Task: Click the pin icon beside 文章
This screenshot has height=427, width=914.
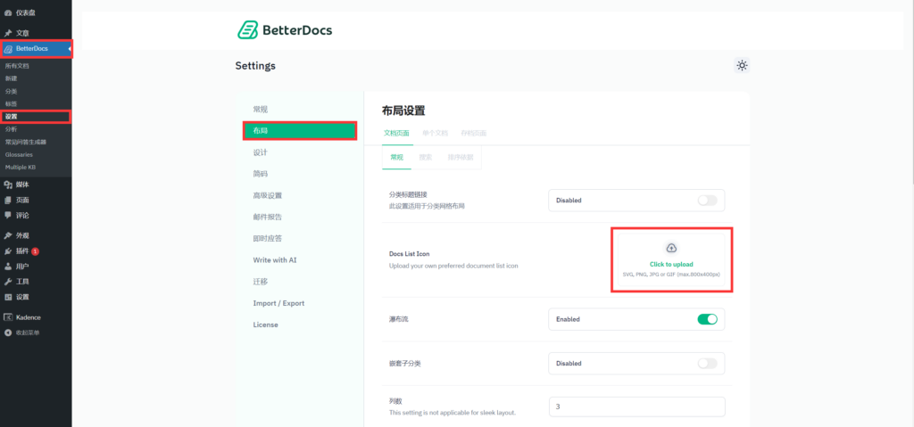Action: (x=8, y=33)
